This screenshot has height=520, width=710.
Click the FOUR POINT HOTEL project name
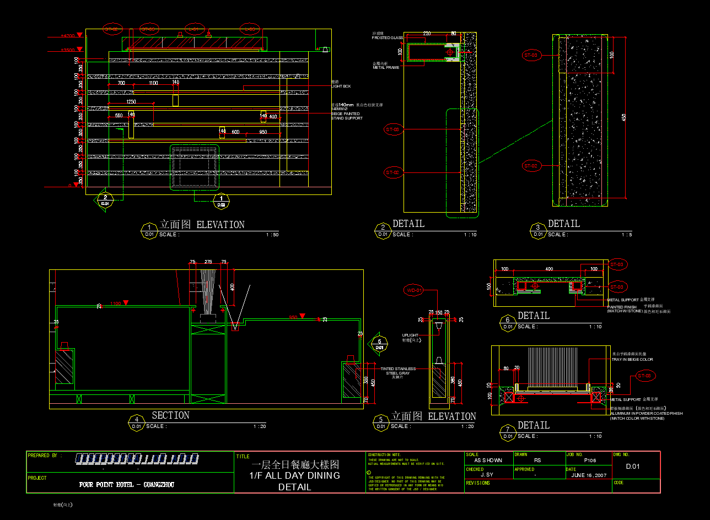click(x=127, y=485)
